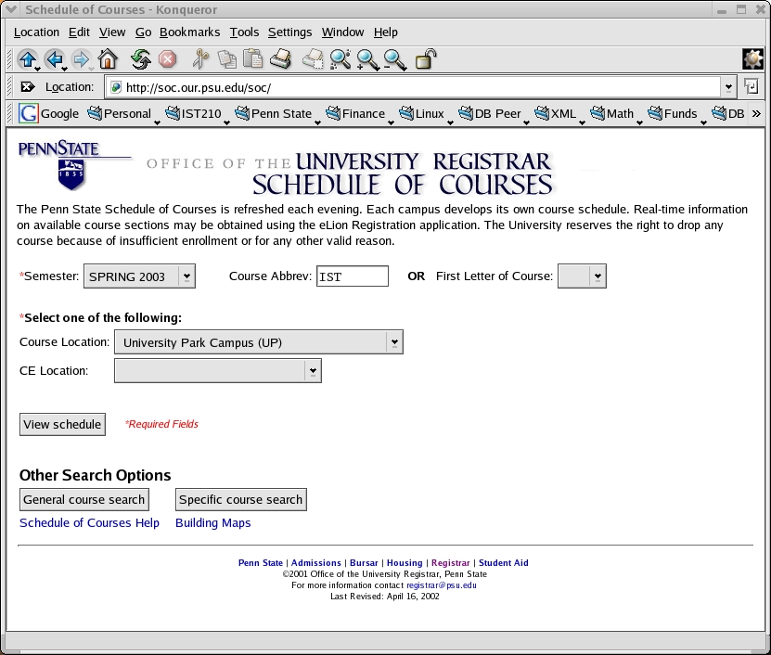The image size is (771, 655).
Task: Open the Location menu
Action: tap(36, 32)
